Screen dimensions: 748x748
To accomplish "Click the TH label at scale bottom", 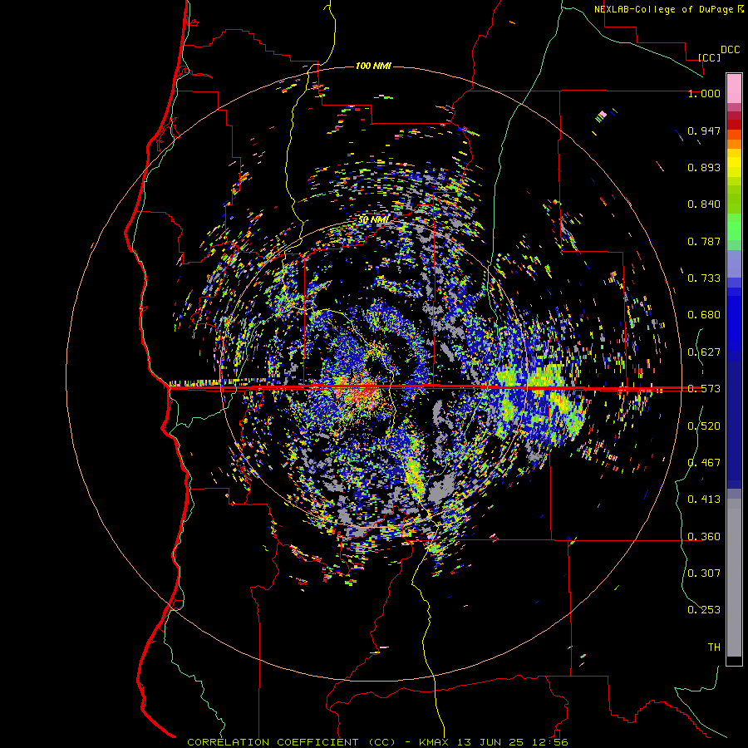I will tap(714, 647).
